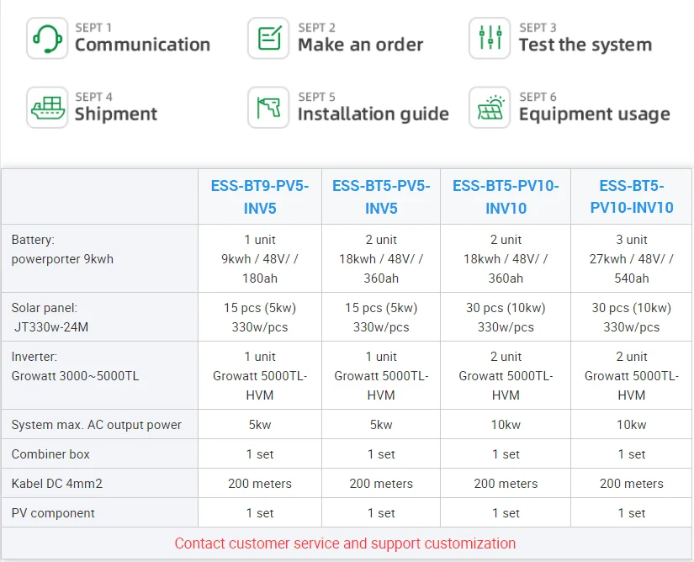Click 30 pcs (10kw) cell in last column

pos(632,317)
